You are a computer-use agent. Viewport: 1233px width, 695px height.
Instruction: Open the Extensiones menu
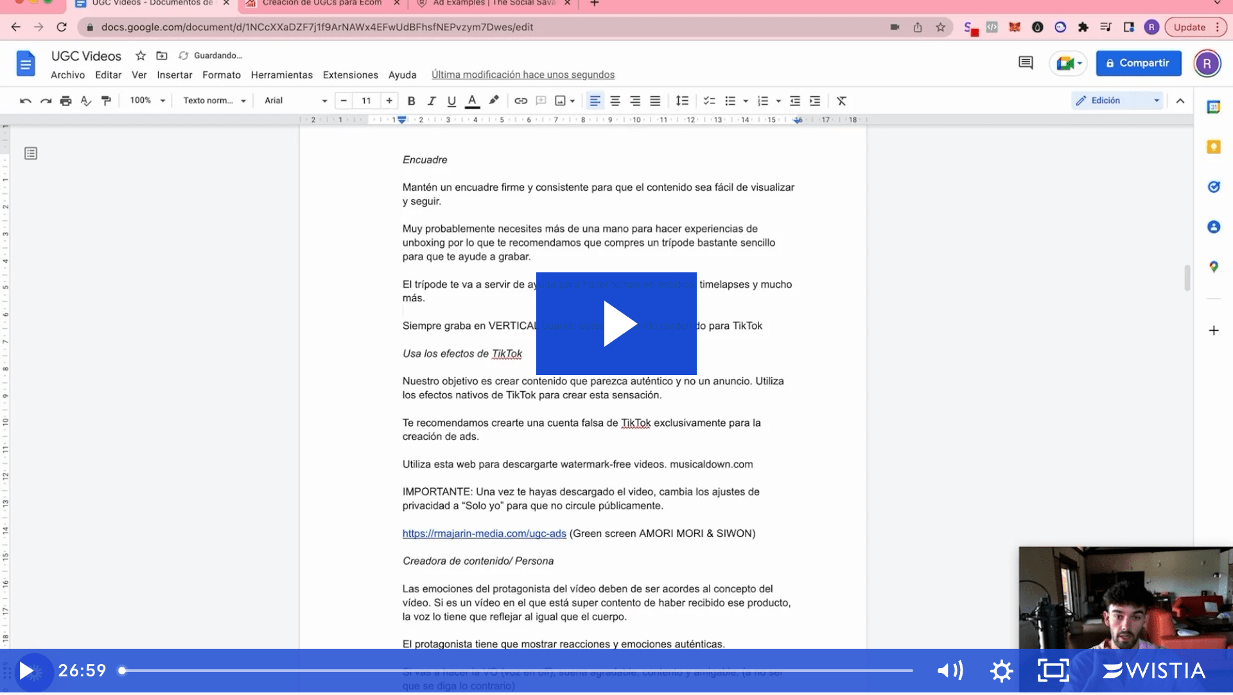pos(351,75)
